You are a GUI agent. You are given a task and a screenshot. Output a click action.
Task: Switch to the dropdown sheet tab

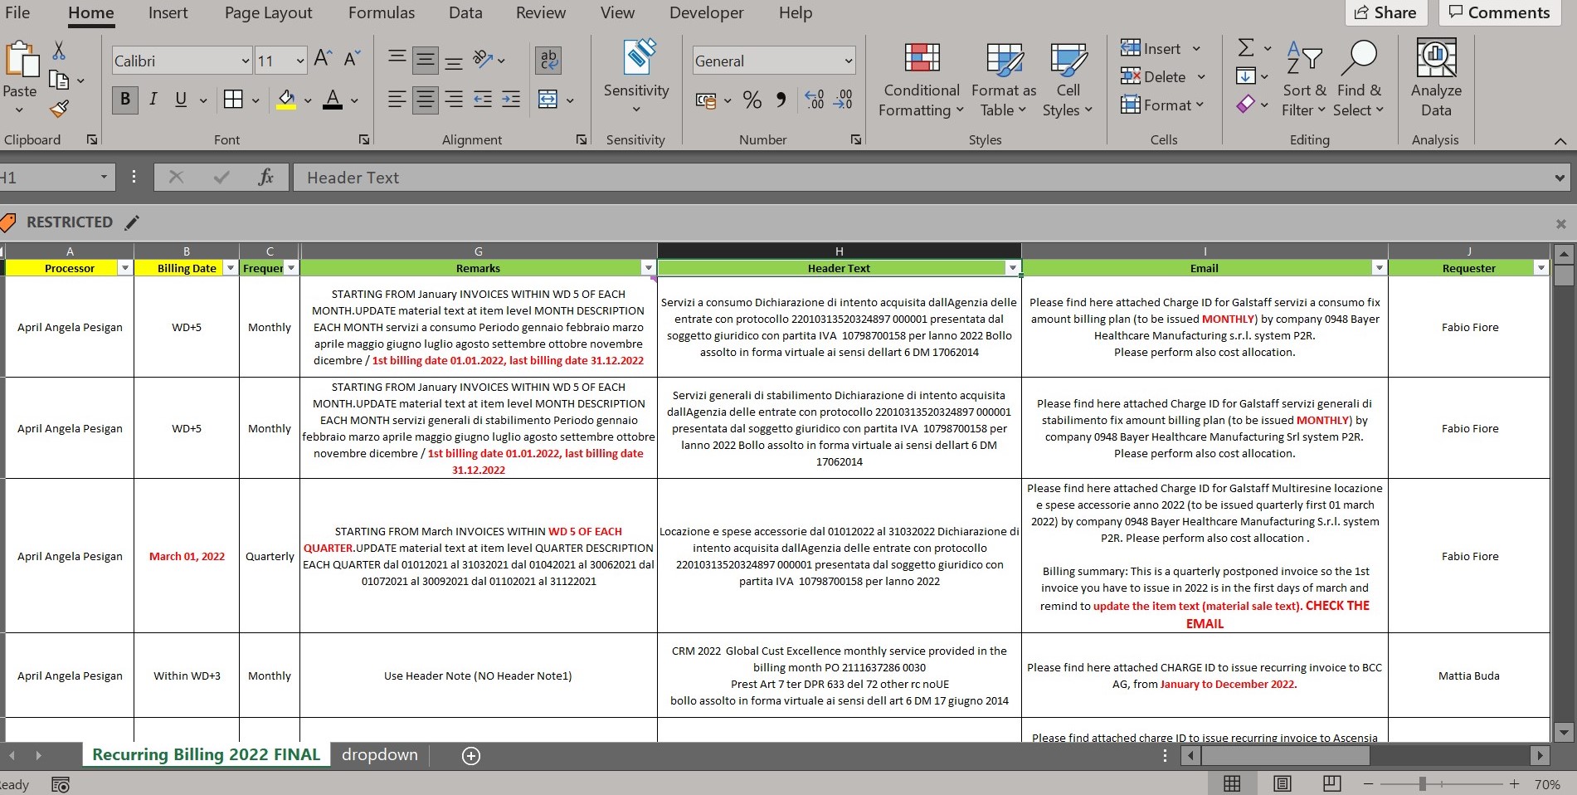click(379, 754)
